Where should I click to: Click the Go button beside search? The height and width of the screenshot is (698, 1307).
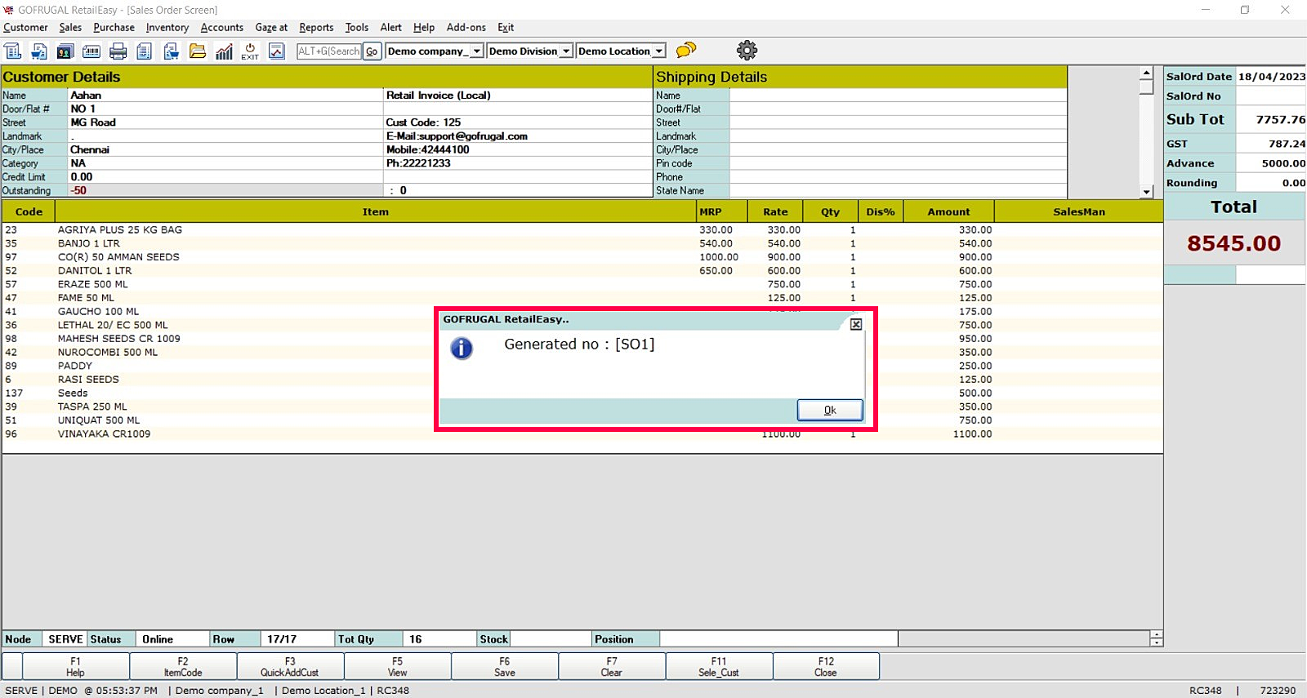pos(372,51)
